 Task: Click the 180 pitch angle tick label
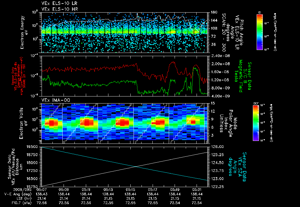coord(214,12)
